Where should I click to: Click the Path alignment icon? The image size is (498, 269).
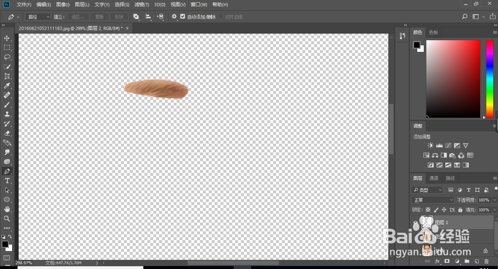(x=148, y=17)
